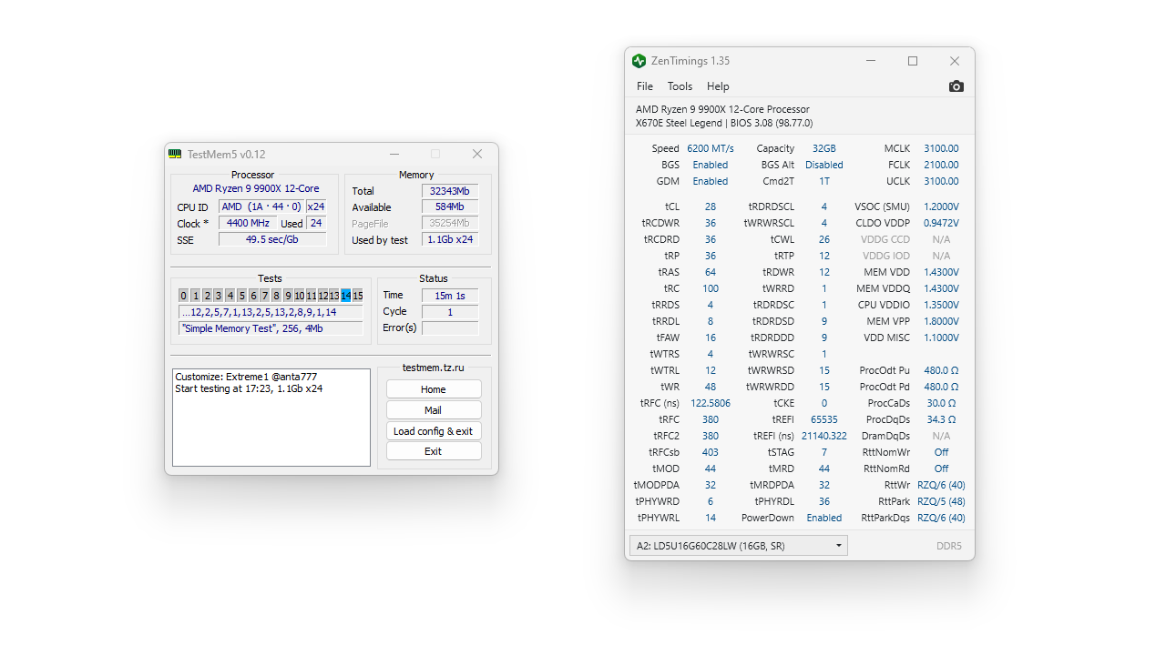Click the Exit button in TestMem5
The image size is (1166, 655).
(434, 451)
